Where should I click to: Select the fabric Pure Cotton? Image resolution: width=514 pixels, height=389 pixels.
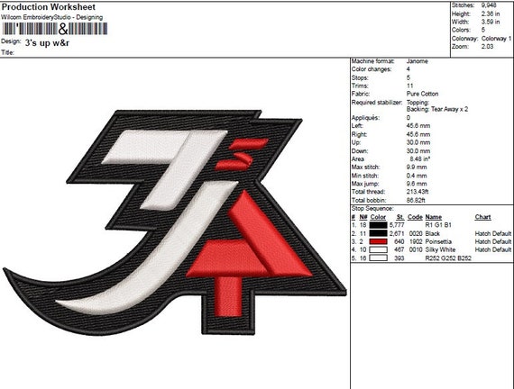click(x=422, y=94)
